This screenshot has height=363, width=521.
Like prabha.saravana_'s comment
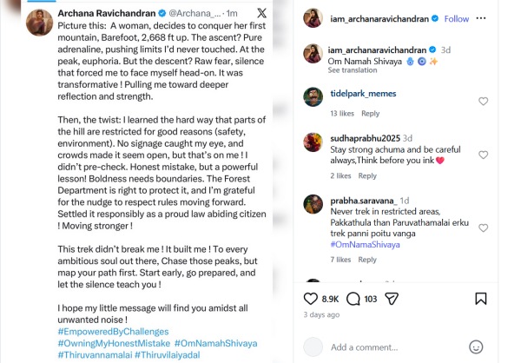coord(484,208)
